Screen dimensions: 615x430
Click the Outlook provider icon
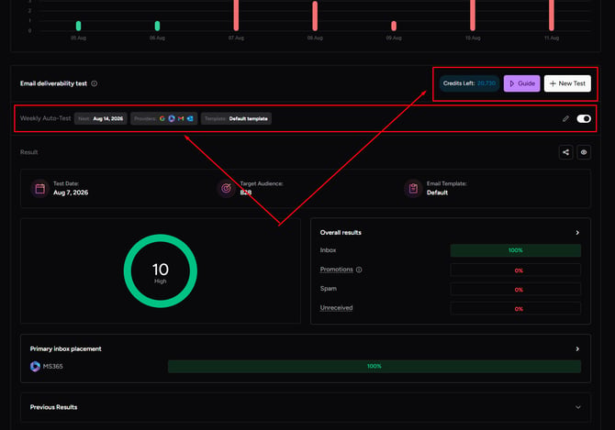190,118
